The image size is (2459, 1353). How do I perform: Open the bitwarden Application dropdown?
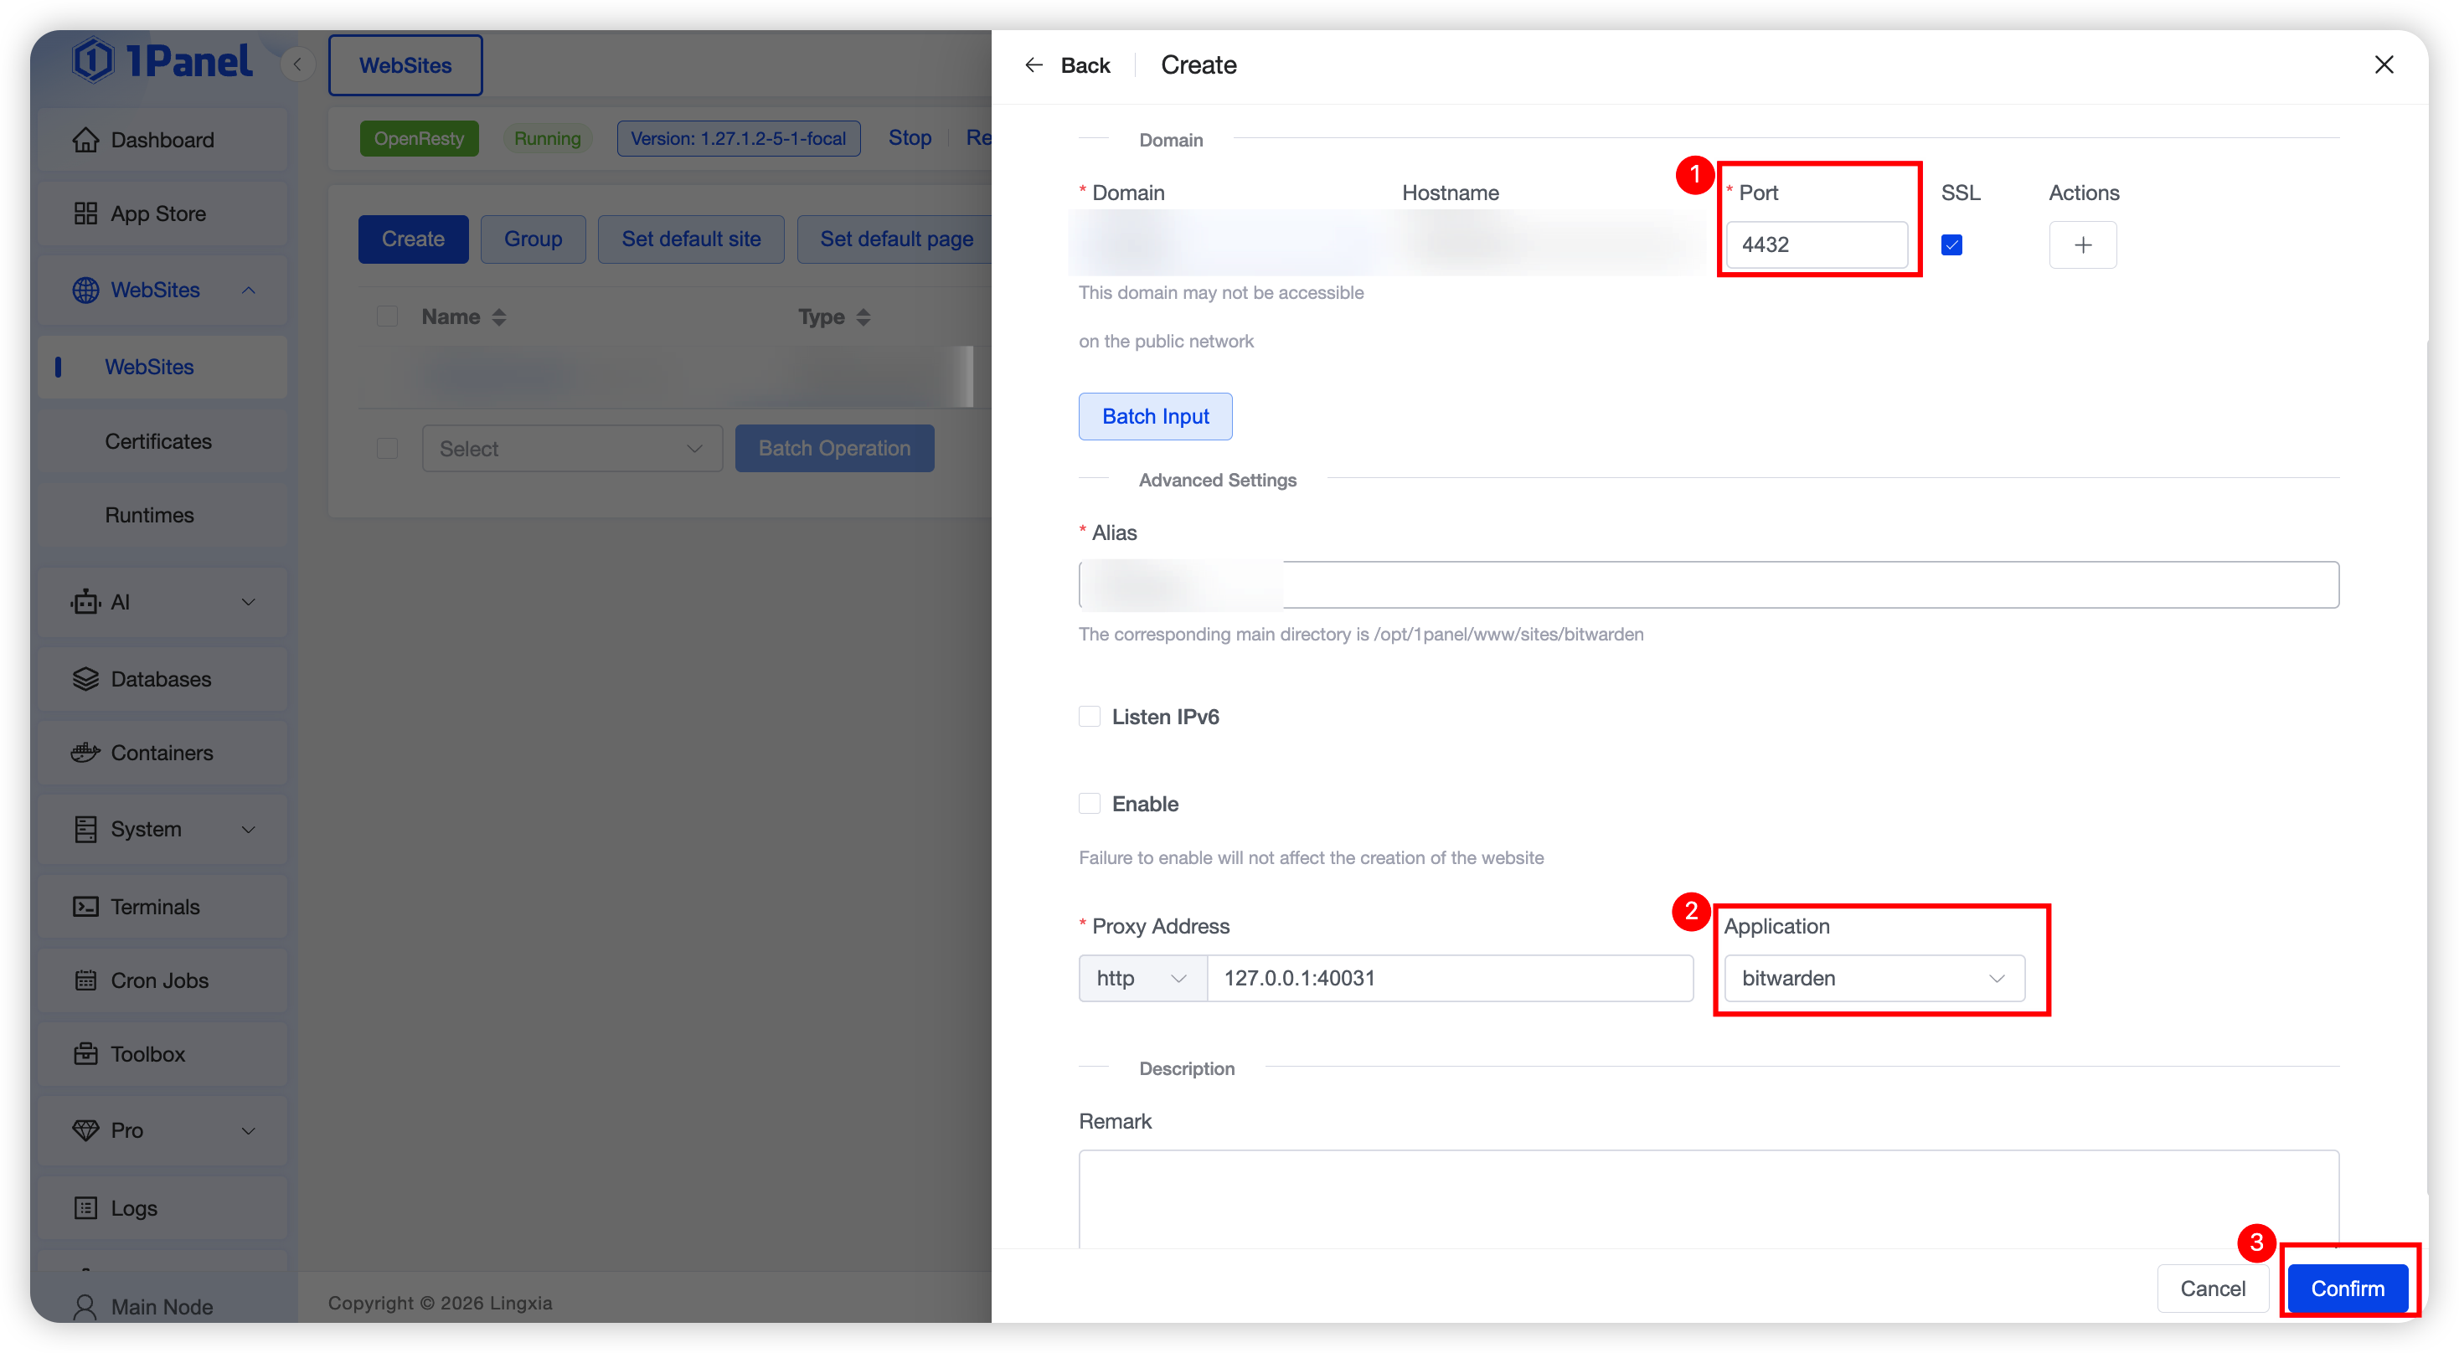coord(1873,978)
